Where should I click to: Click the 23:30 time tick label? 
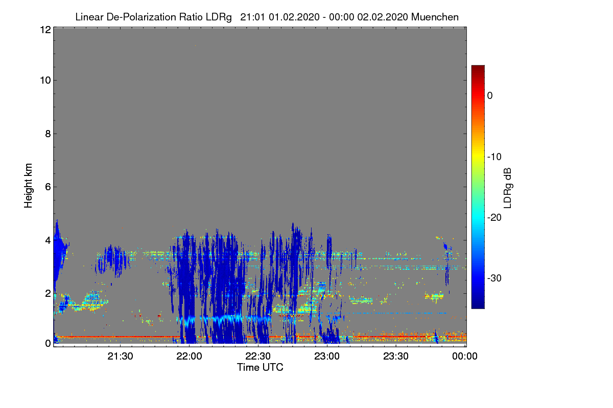coord(396,356)
